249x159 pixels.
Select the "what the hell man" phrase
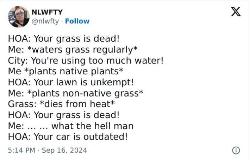[93, 126]
